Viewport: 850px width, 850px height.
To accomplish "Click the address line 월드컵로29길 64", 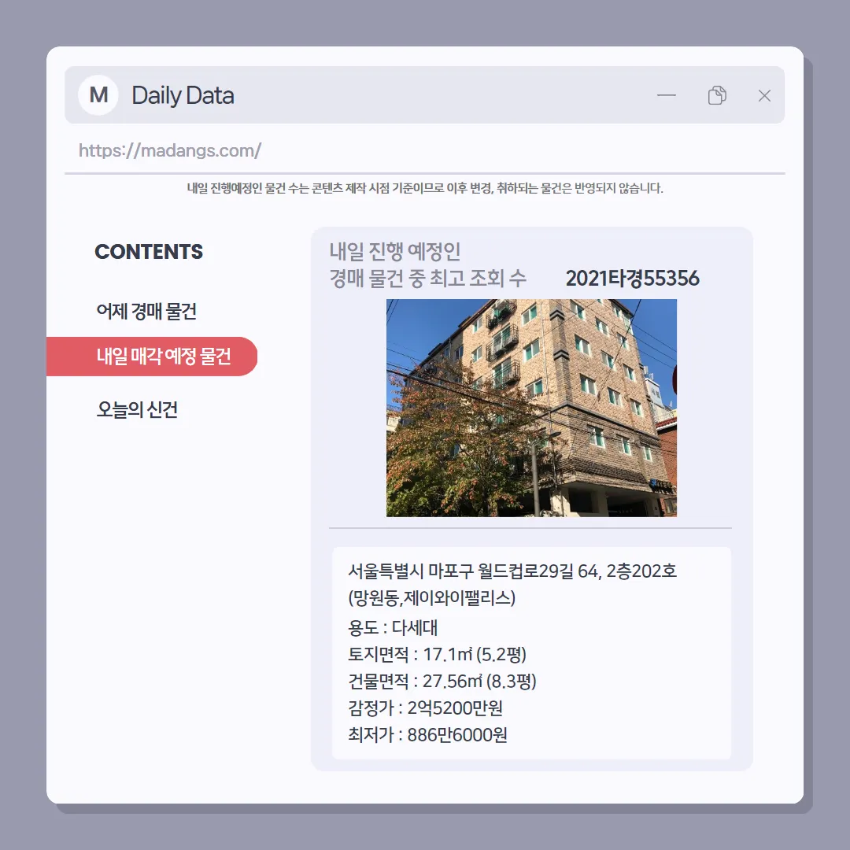I will [x=512, y=571].
